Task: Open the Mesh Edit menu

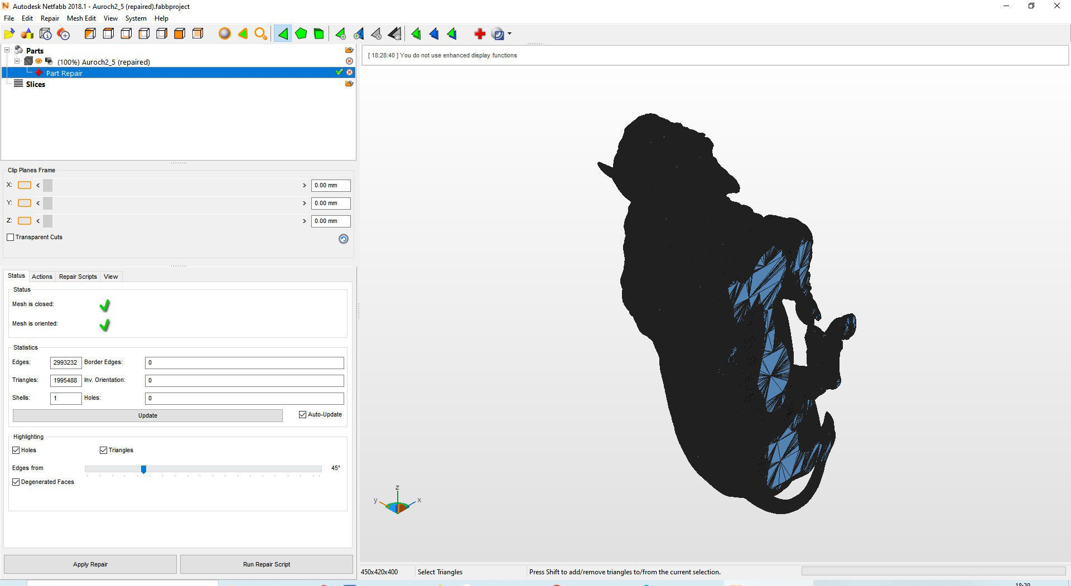Action: point(81,18)
